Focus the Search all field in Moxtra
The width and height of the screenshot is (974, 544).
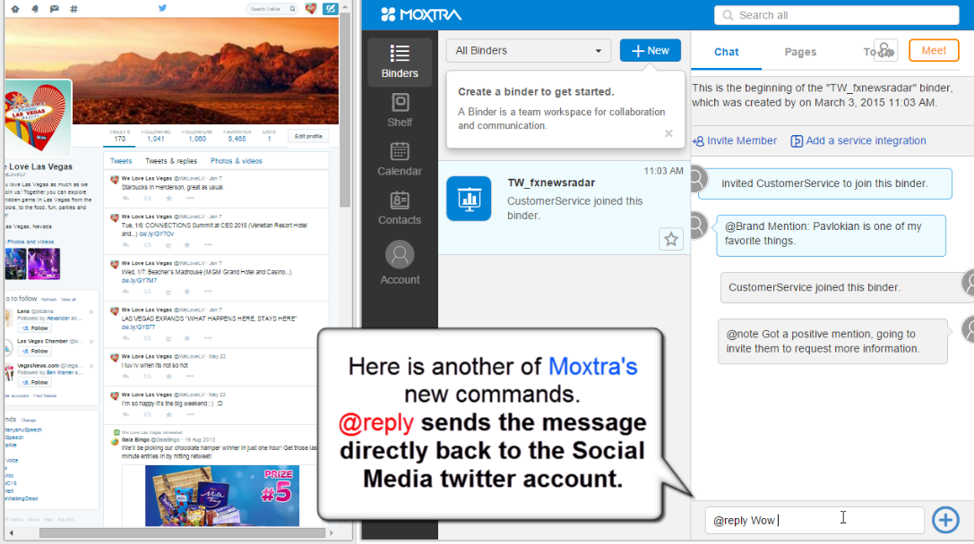(x=836, y=15)
